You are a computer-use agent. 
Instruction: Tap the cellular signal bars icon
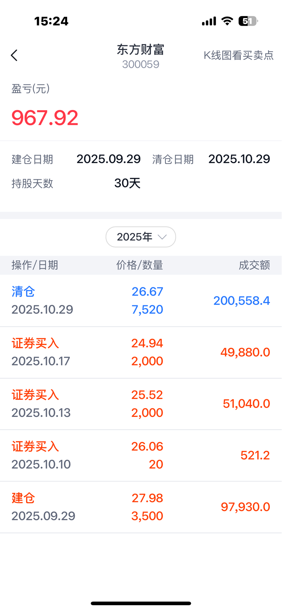click(209, 22)
